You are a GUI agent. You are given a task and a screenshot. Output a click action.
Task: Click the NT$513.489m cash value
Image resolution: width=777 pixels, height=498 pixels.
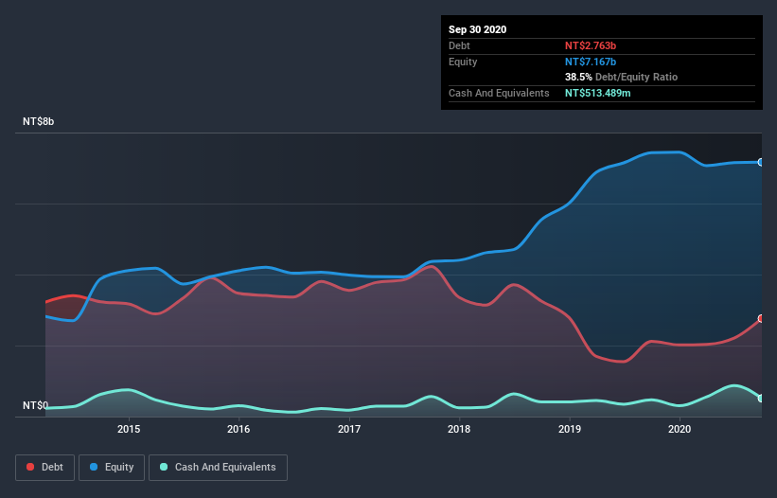click(597, 93)
